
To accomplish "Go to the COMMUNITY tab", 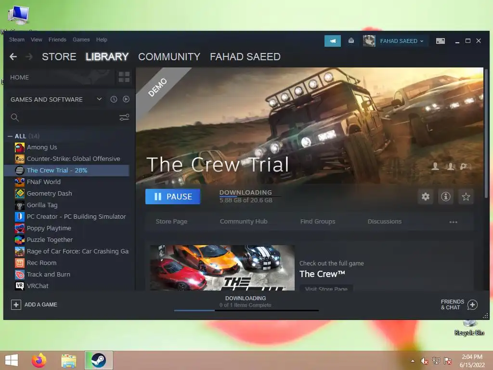I will (169, 57).
